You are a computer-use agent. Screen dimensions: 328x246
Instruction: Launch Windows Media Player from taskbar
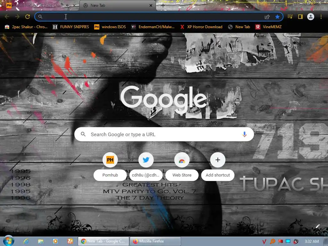55,241
